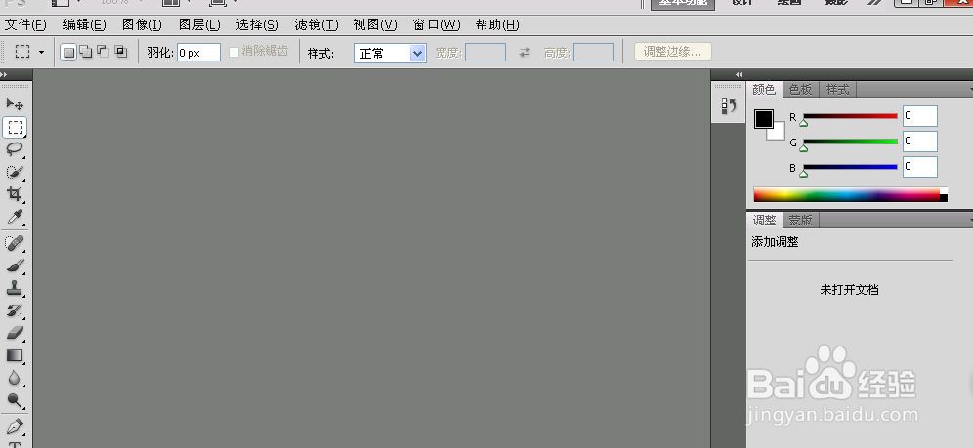The height and width of the screenshot is (448, 973).
Task: Select the Brush tool
Action: pyautogui.click(x=15, y=265)
